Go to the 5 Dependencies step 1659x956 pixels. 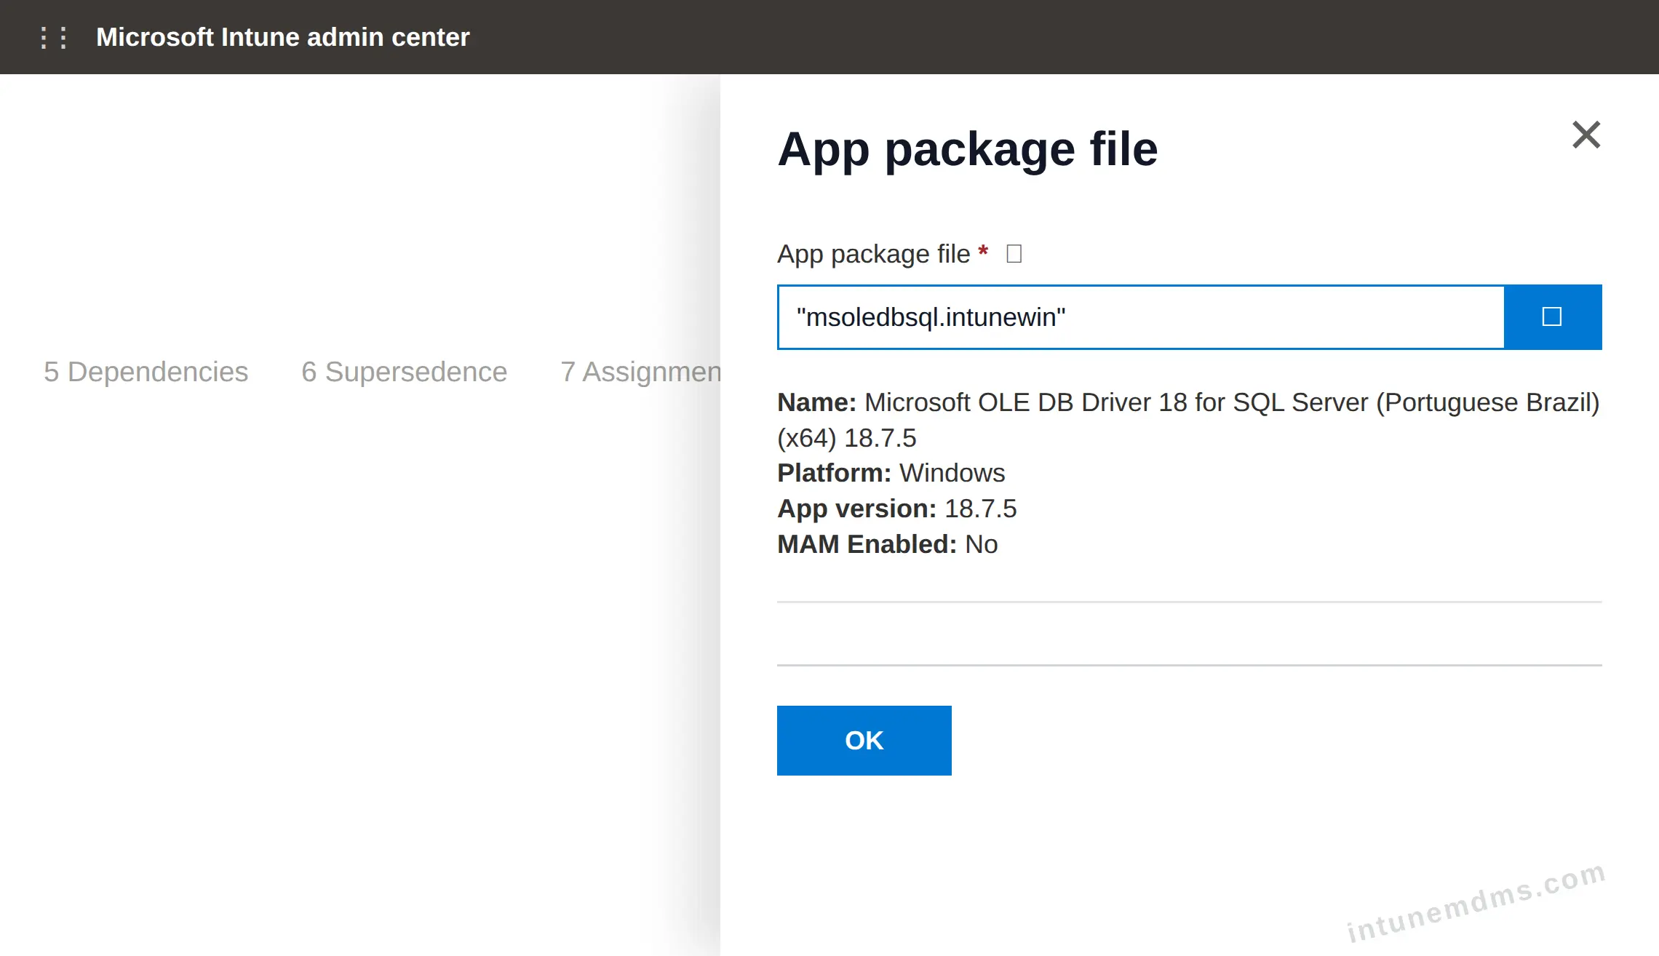[x=146, y=372]
